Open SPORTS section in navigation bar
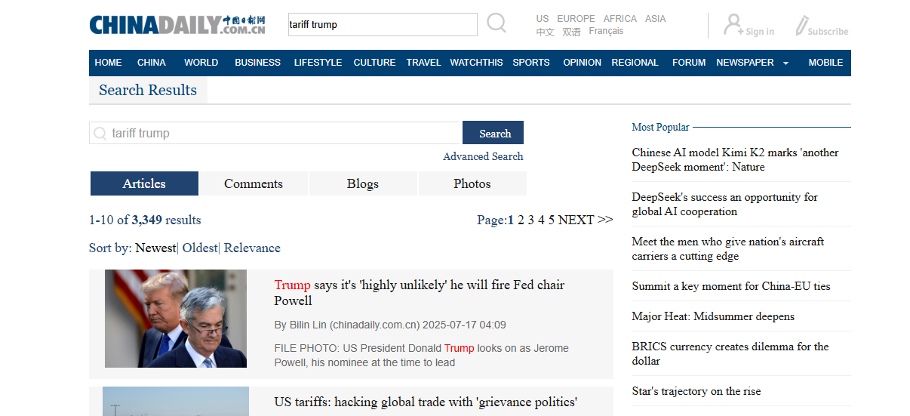 (x=531, y=63)
